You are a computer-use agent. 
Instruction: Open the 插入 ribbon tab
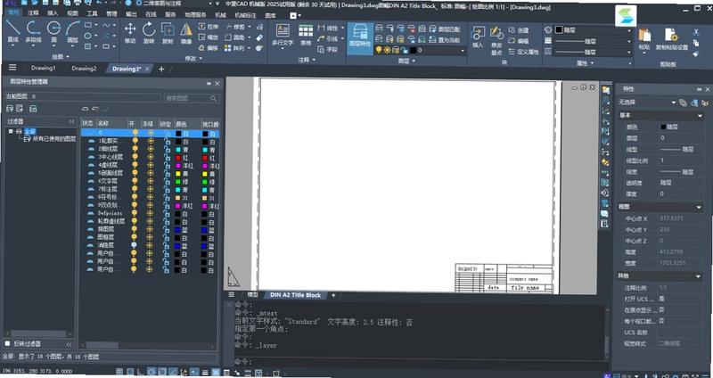point(53,13)
